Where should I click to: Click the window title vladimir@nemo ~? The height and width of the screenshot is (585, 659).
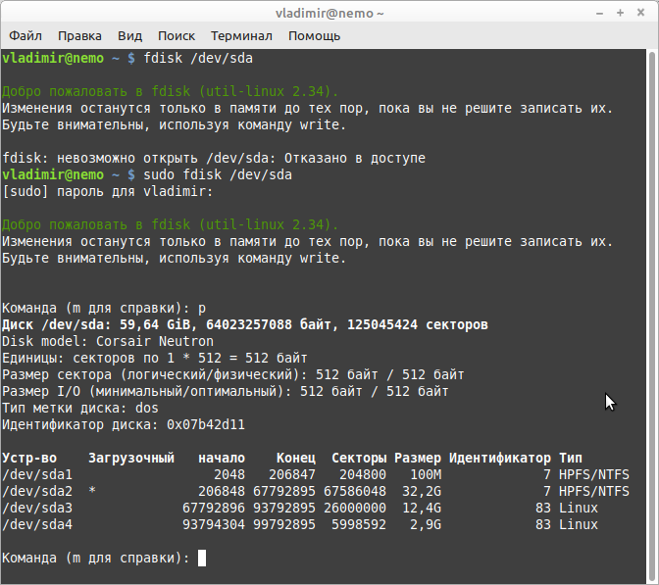click(329, 14)
